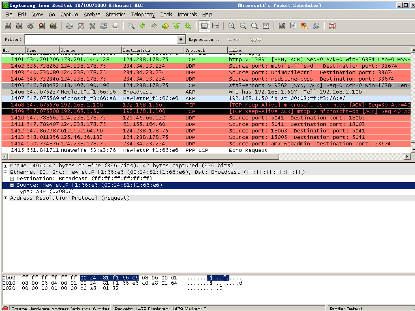Go forward in packet history arrow
Viewport: 415px width, 311px height.
[x=154, y=26]
